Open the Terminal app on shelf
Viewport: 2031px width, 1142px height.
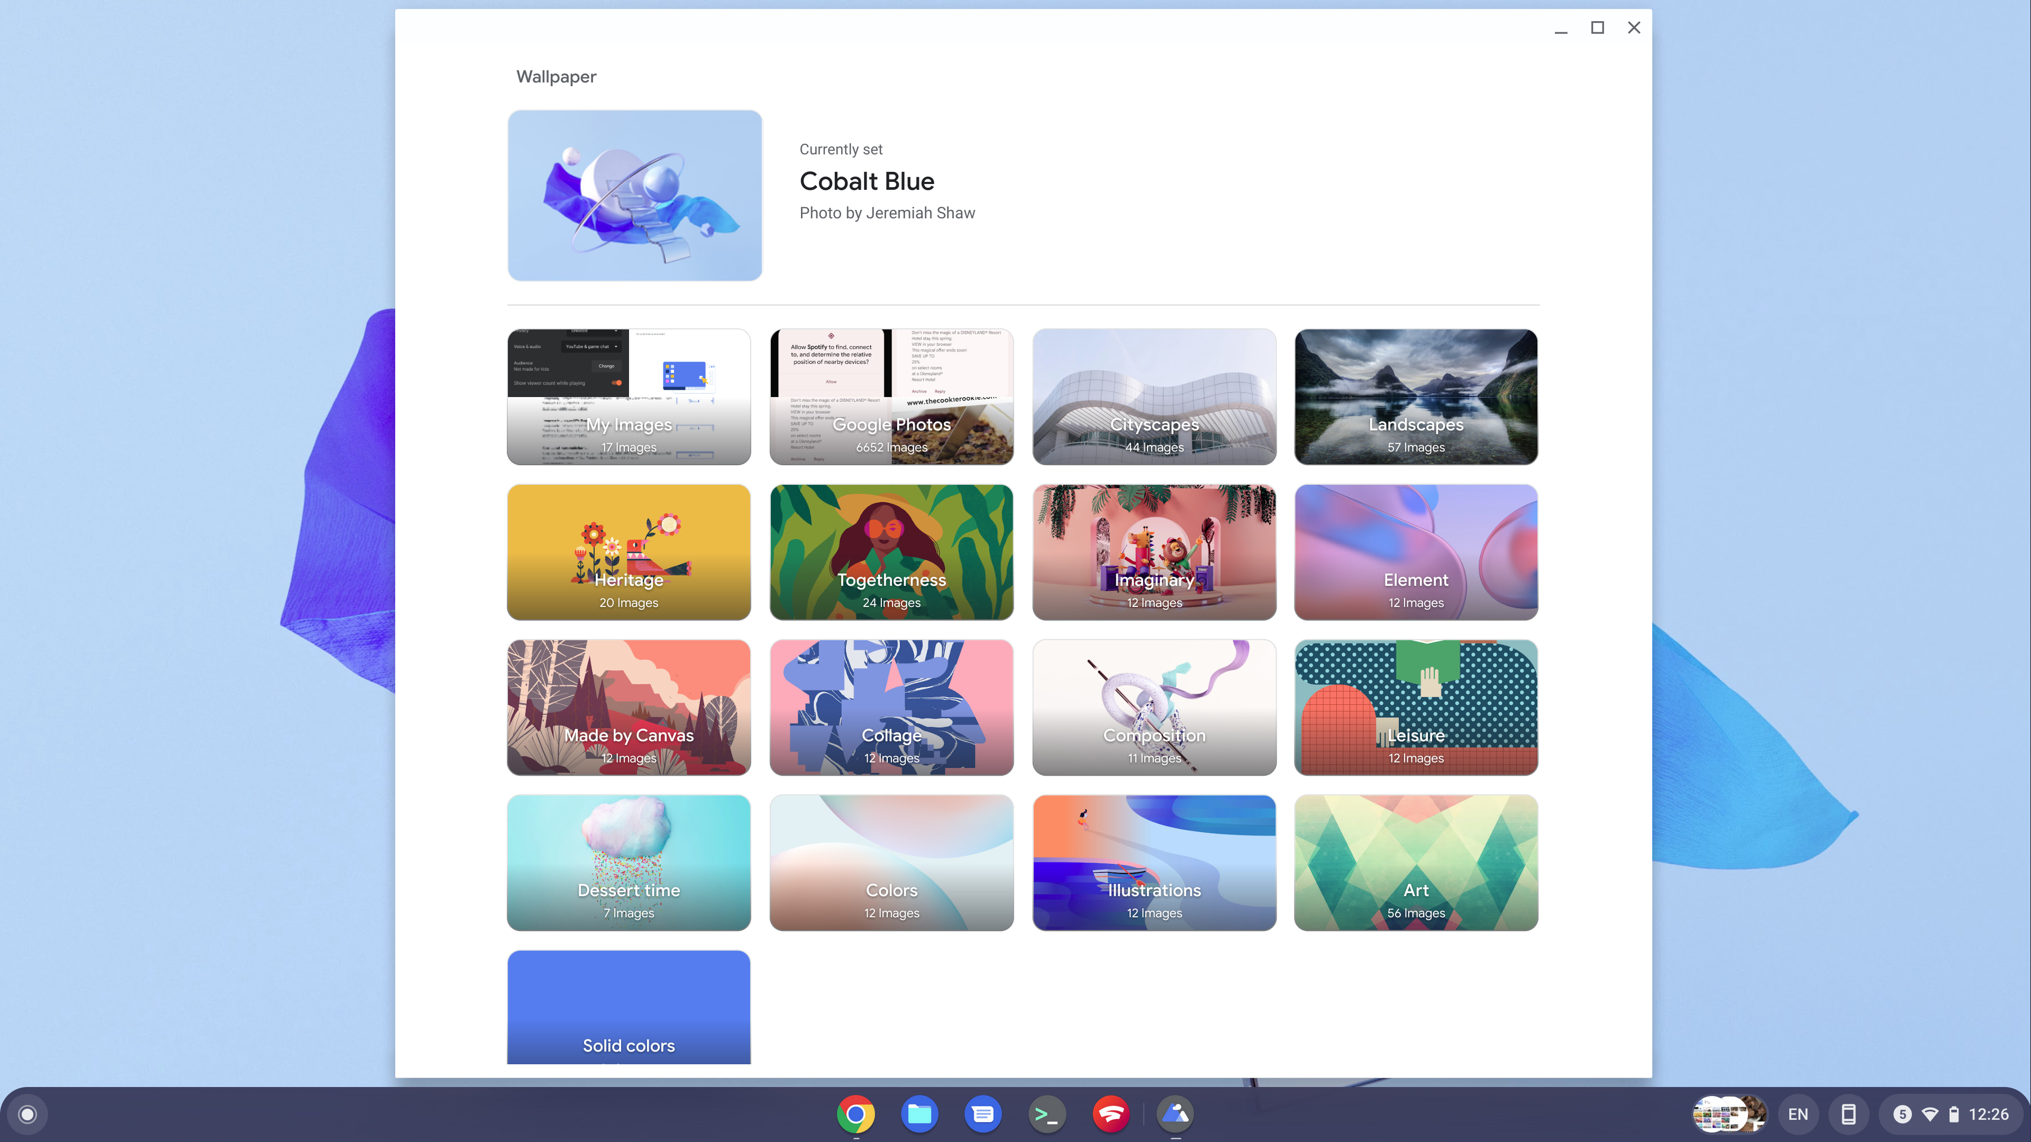point(1047,1113)
